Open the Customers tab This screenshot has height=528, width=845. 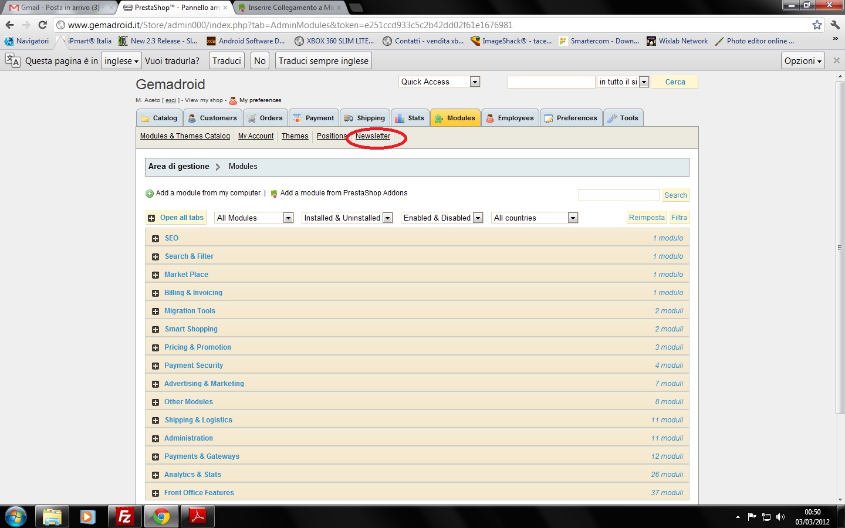pyautogui.click(x=212, y=118)
